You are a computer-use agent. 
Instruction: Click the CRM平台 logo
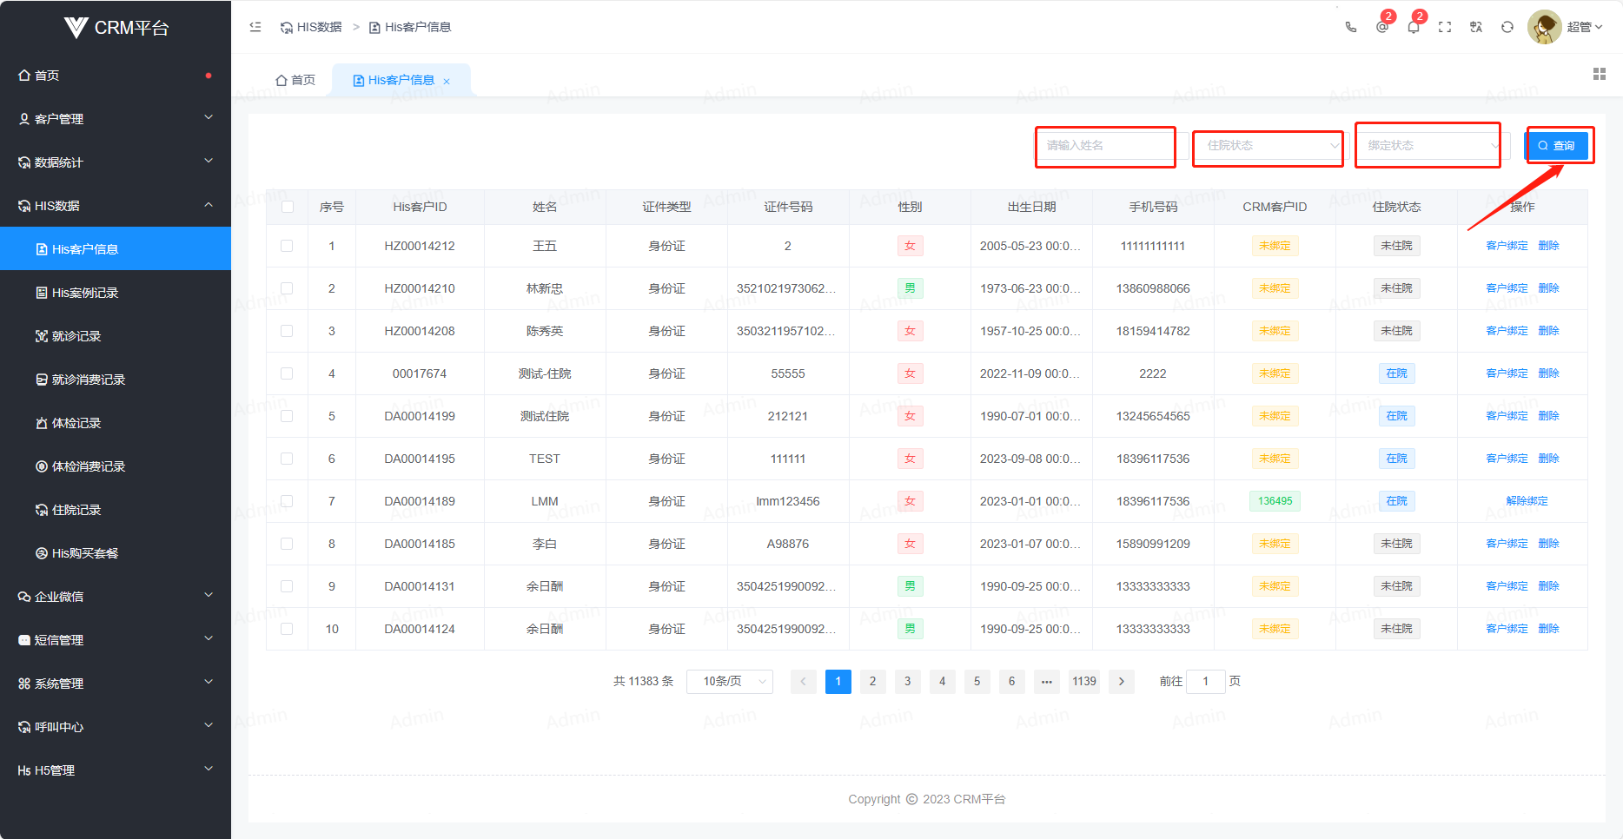pos(116,28)
